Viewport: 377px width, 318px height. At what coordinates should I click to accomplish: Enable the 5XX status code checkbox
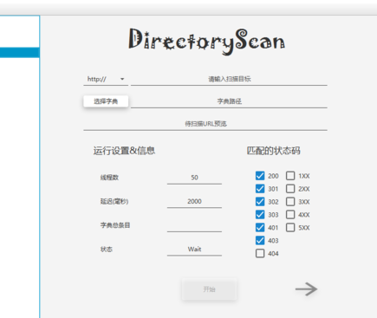click(x=290, y=228)
